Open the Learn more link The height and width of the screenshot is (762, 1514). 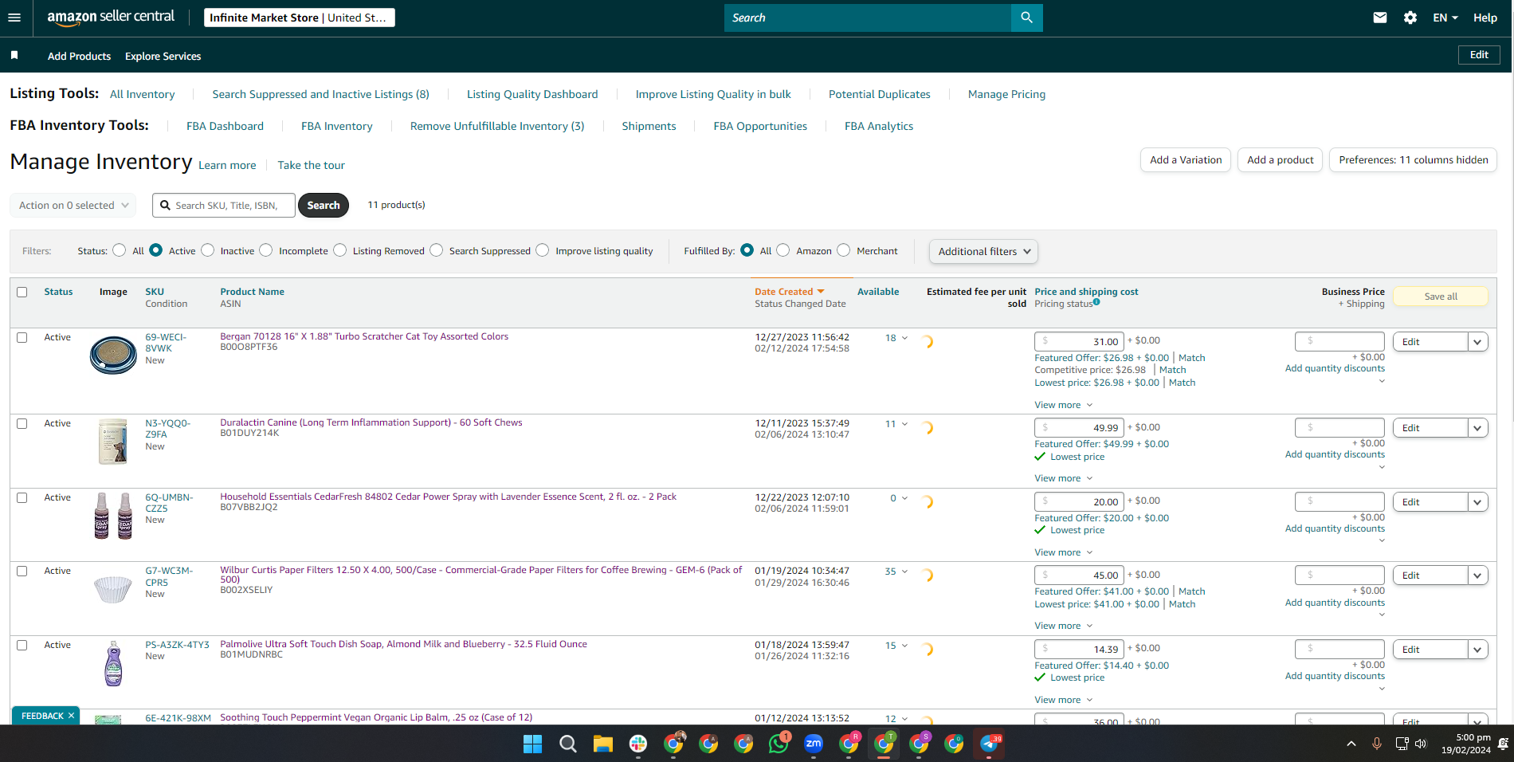point(227,165)
